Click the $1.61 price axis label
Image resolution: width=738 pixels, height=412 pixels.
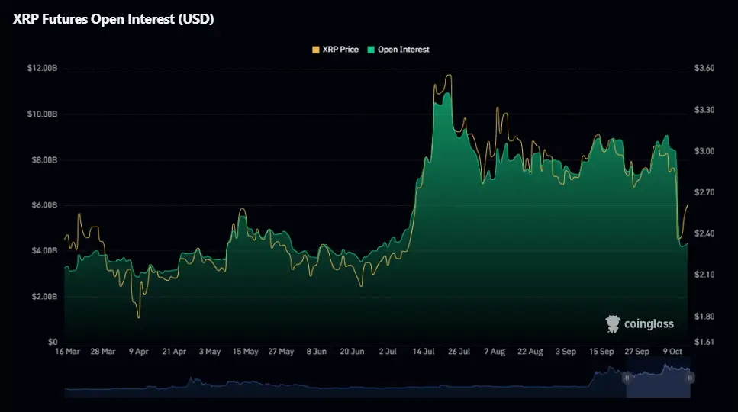[x=704, y=342]
